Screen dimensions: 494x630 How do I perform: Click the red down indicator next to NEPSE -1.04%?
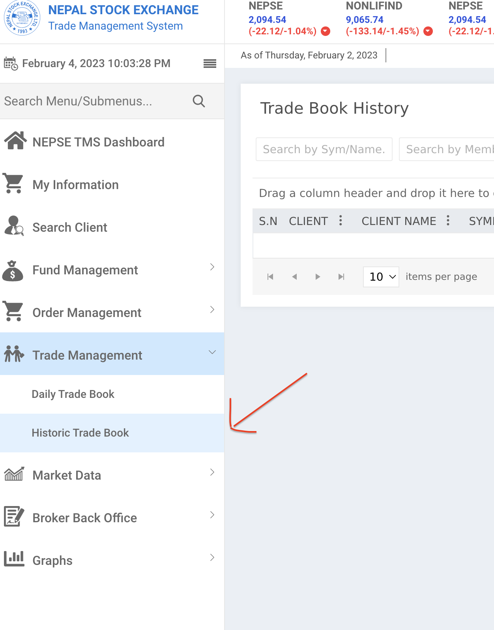326,31
